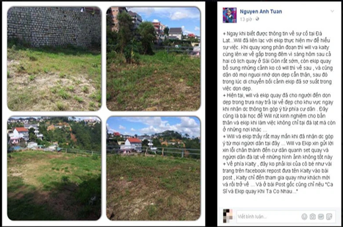Open the sticker picker in comment box
The image size is (343, 227).
(329, 217)
